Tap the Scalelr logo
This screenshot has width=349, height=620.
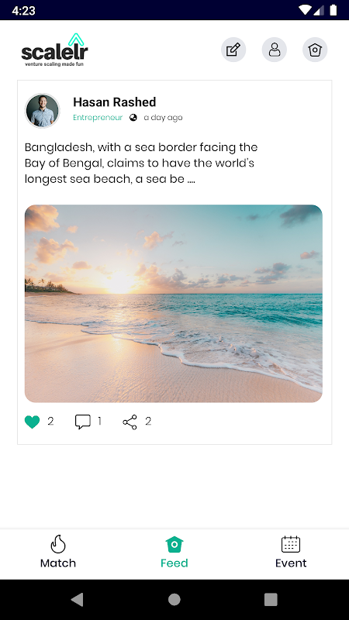click(54, 50)
